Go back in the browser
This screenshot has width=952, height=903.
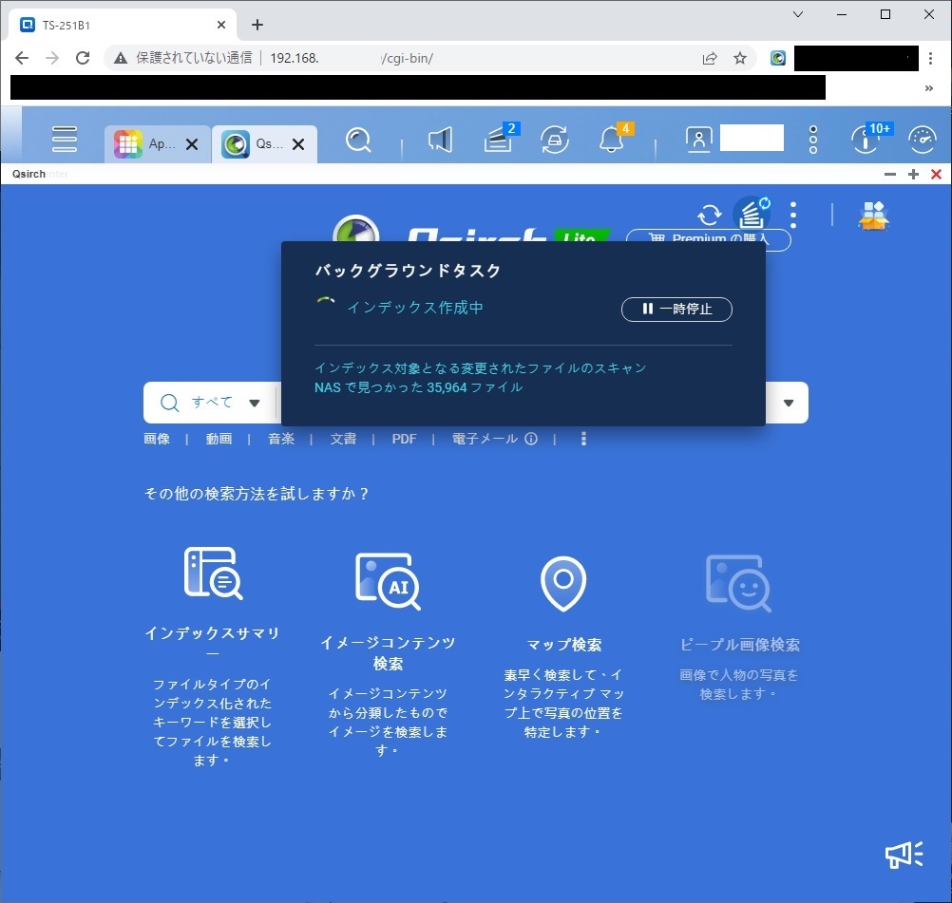(x=22, y=58)
